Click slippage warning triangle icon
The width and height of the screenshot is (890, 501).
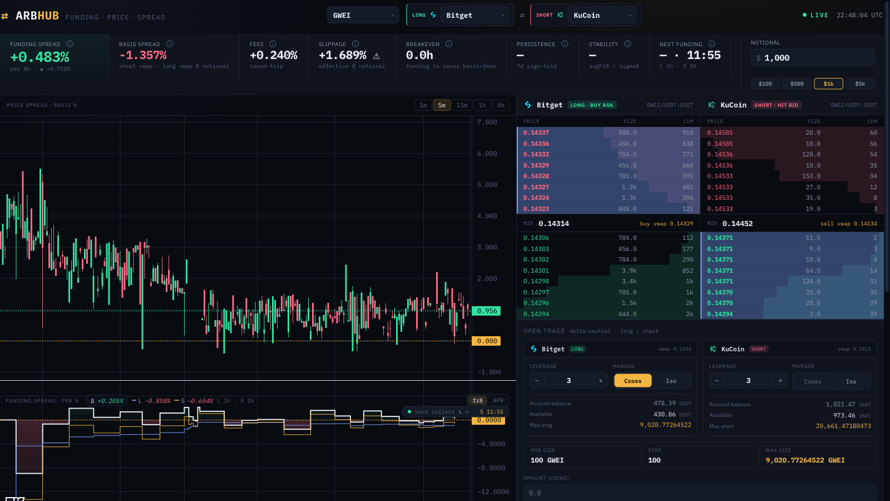click(x=377, y=56)
